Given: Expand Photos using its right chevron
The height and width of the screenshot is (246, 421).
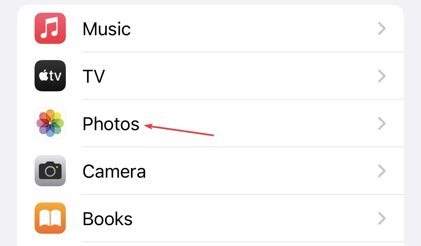Looking at the screenshot, I should click(382, 123).
